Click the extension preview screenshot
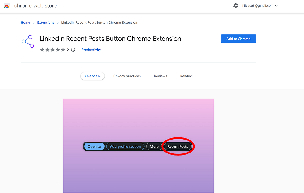The image size is (304, 193). click(138, 146)
